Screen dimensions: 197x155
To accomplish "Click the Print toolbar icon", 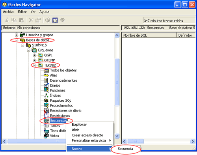I will click(x=48, y=20).
